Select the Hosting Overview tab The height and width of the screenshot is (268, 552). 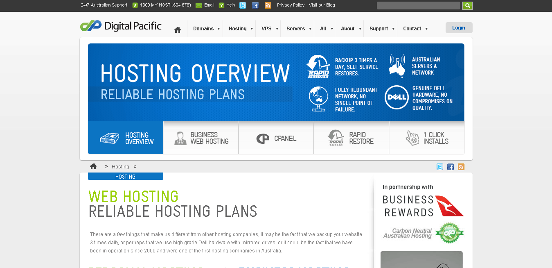click(x=126, y=138)
